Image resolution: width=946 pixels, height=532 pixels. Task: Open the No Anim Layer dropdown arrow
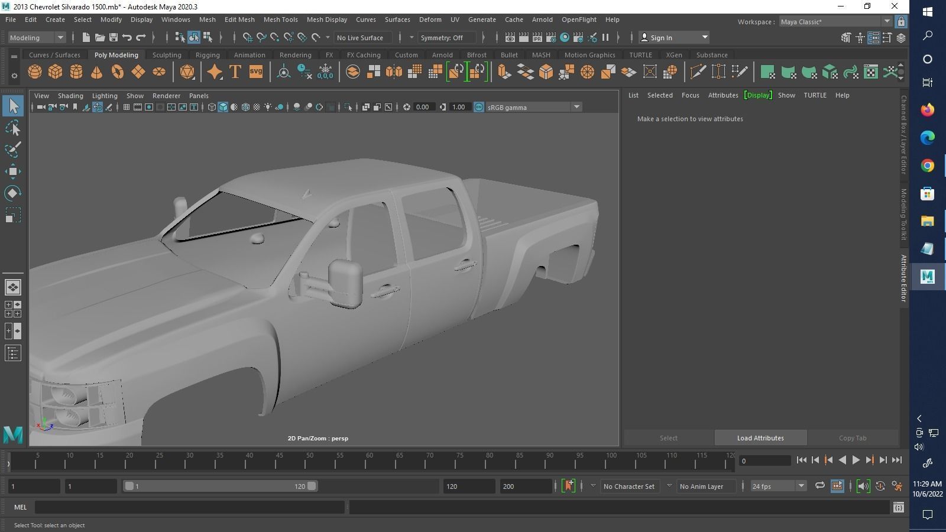(669, 486)
